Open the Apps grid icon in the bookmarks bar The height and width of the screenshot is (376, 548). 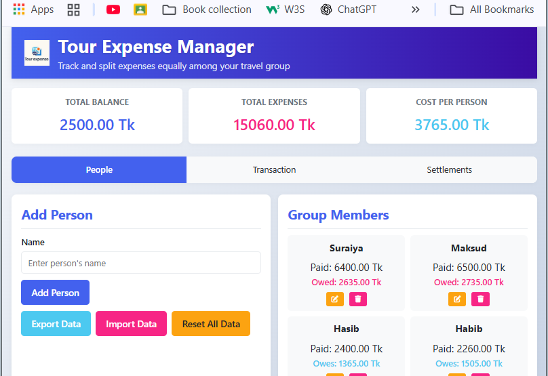pyautogui.click(x=19, y=9)
